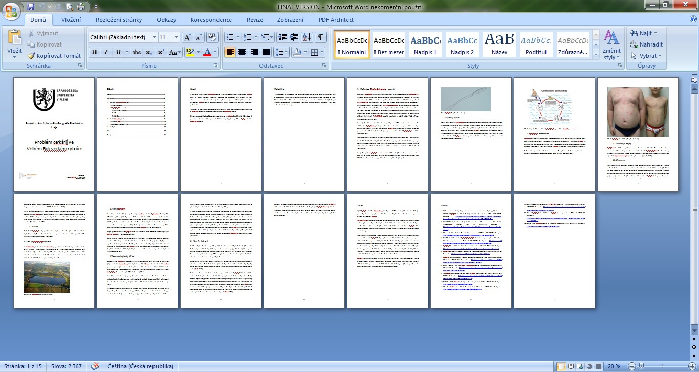Toggle Bold formatting

[94, 52]
